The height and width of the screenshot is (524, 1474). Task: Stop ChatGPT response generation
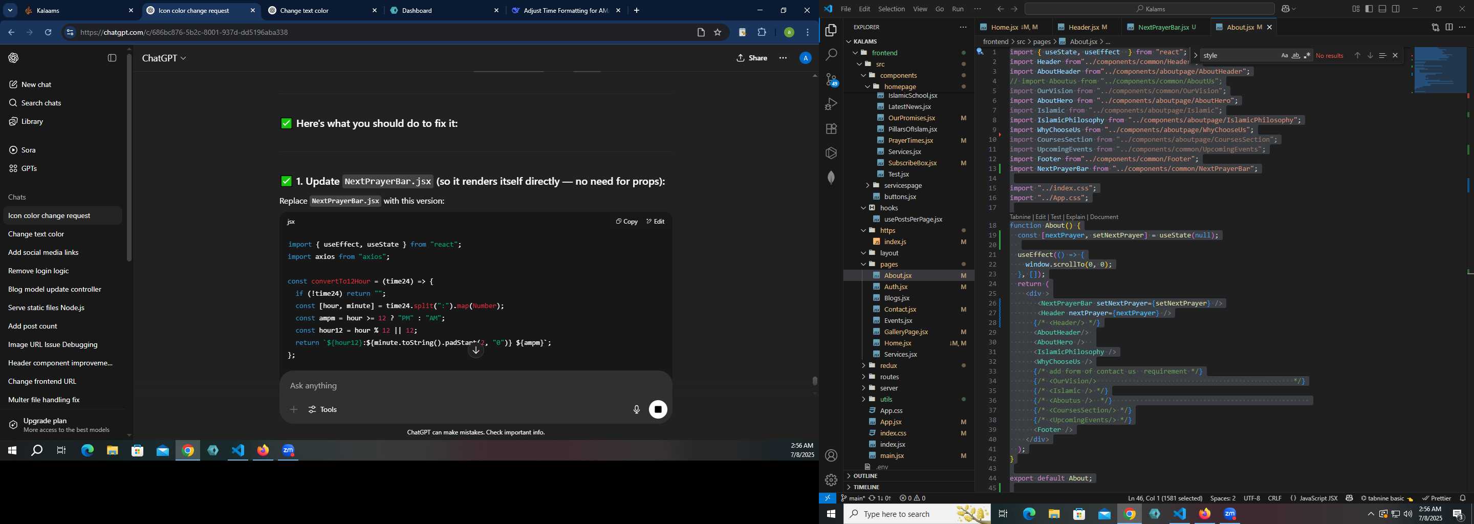[658, 409]
